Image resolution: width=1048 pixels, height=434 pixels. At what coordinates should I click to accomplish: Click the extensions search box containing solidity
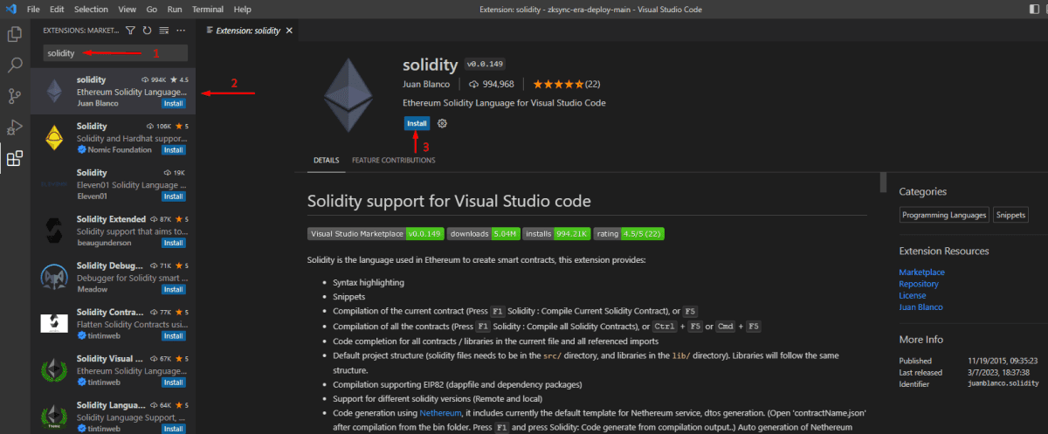115,53
